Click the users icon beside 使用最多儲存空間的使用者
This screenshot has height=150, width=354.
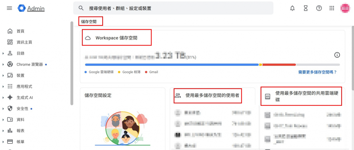pos(178,95)
